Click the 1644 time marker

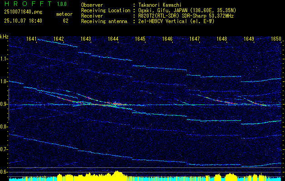point(113,39)
